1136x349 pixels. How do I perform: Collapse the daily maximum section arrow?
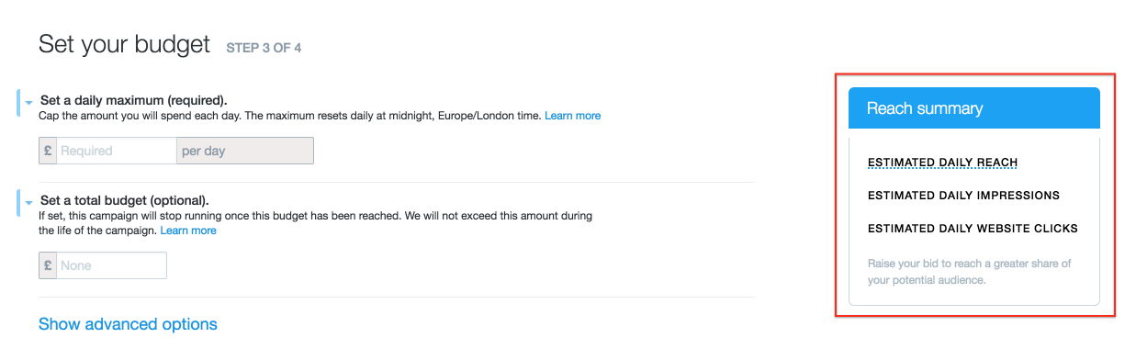point(29,102)
